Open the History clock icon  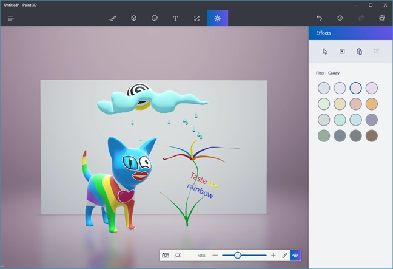tap(340, 18)
